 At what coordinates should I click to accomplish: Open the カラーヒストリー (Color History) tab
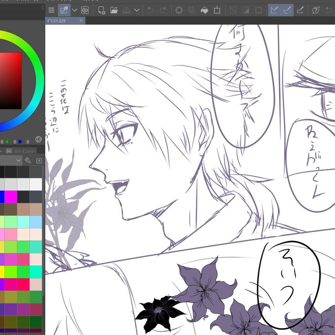[x=21, y=151]
